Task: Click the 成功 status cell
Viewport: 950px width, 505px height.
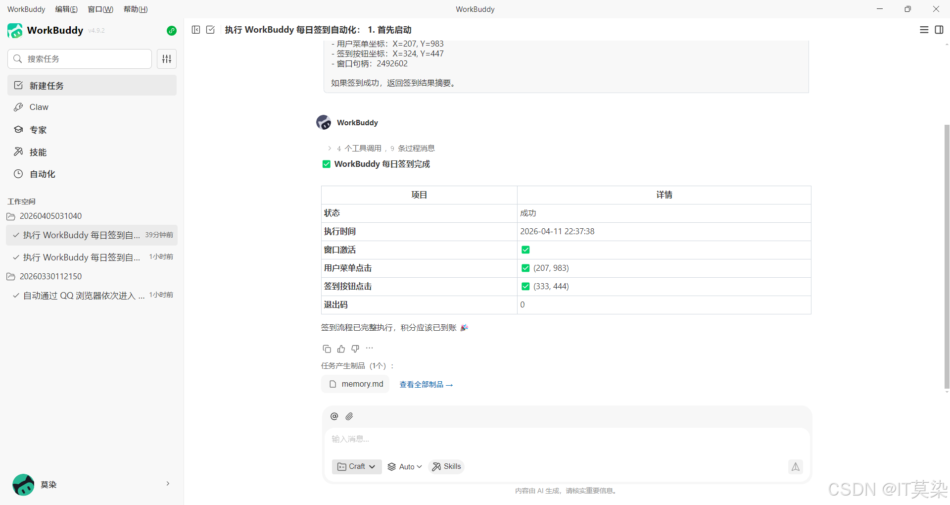Action: tap(664, 213)
